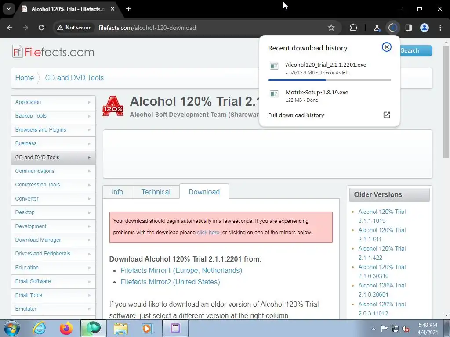Expand the Converter category

coord(53,199)
